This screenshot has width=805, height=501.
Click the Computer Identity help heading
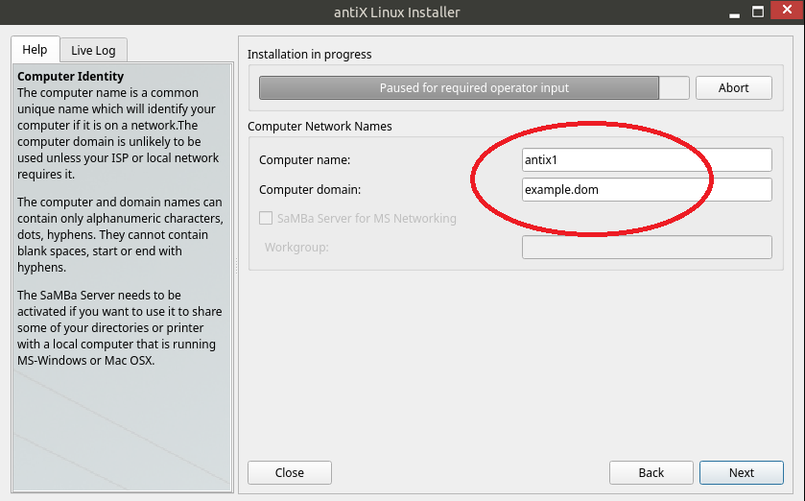(x=71, y=76)
